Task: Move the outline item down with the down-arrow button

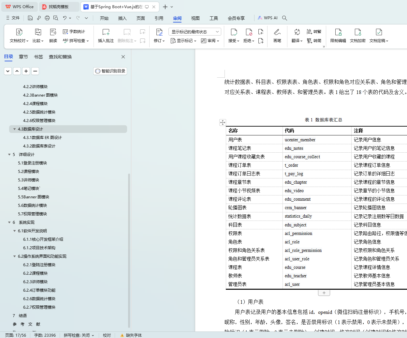Action: pos(8,71)
